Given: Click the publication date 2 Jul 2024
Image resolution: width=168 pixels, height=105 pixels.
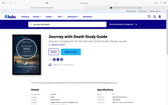Looking at the screenshot, I should click(x=53, y=94).
